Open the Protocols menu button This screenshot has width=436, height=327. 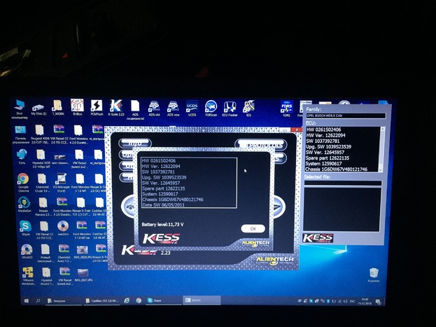click(x=260, y=144)
